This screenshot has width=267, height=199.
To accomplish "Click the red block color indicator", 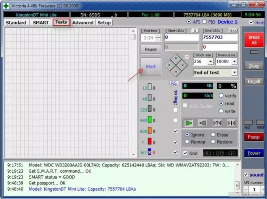I will (149, 141).
